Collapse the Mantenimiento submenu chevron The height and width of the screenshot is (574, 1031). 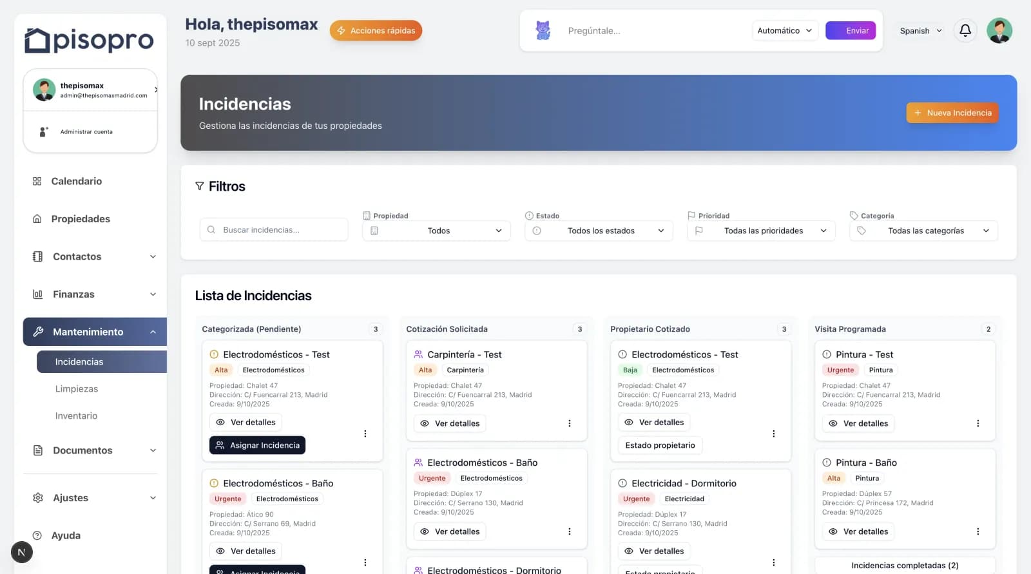pos(153,332)
